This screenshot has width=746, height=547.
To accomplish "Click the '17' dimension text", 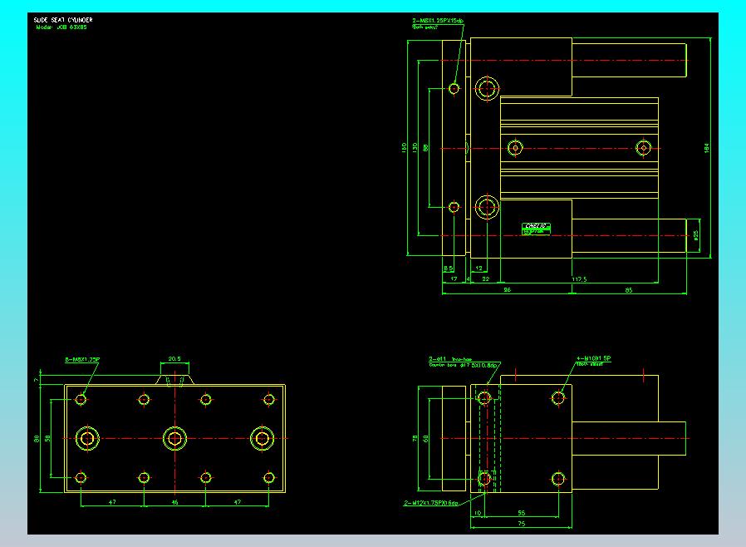I will click(454, 279).
